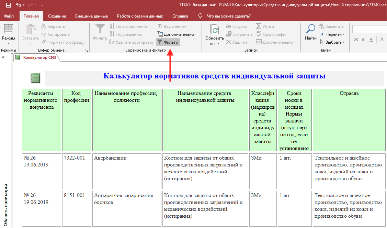Click Итоги totals command
The width and height of the screenshot is (387, 228).
click(x=265, y=26)
